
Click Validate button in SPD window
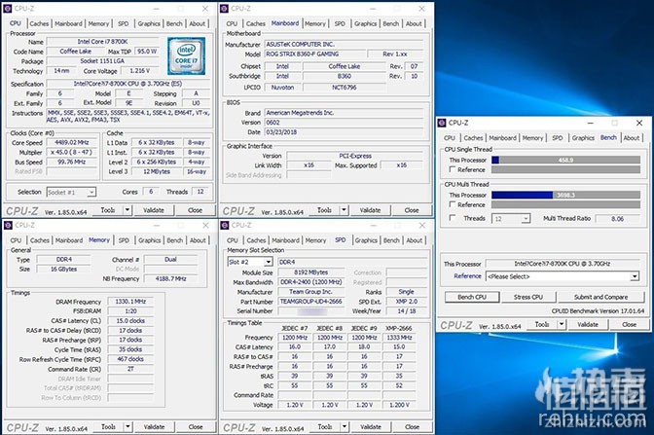tap(371, 426)
